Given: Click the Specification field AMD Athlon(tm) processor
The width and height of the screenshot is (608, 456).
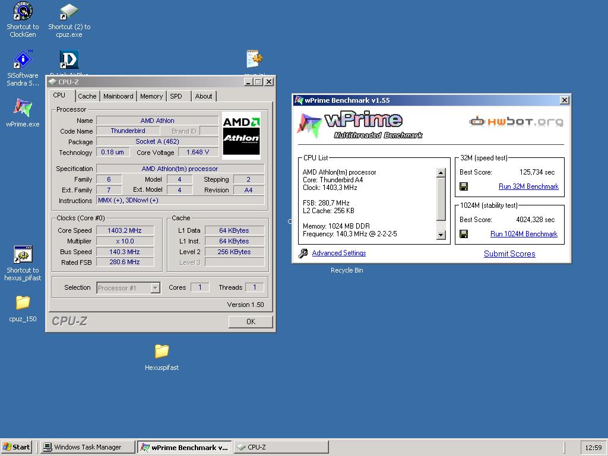Looking at the screenshot, I should pyautogui.click(x=180, y=169).
